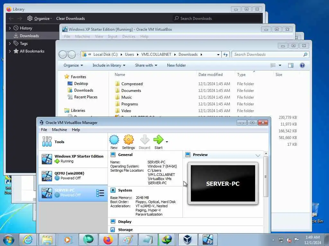Open Desktop under Favorites
Image resolution: width=329 pixels, height=246 pixels.
81,84
